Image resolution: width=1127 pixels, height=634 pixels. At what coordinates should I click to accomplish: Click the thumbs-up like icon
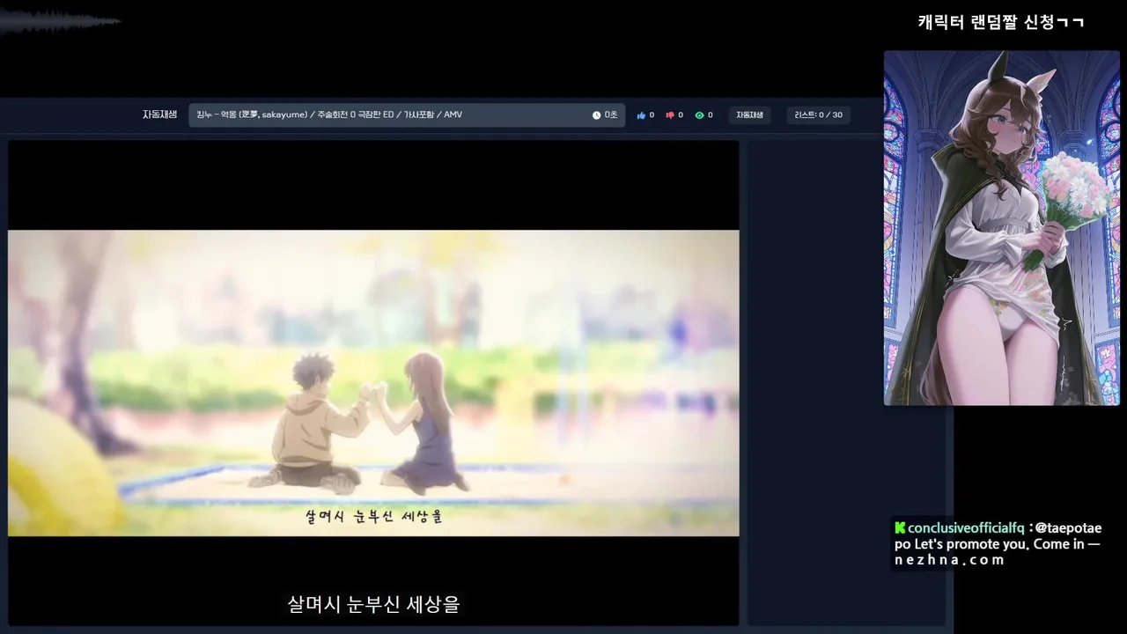point(641,115)
